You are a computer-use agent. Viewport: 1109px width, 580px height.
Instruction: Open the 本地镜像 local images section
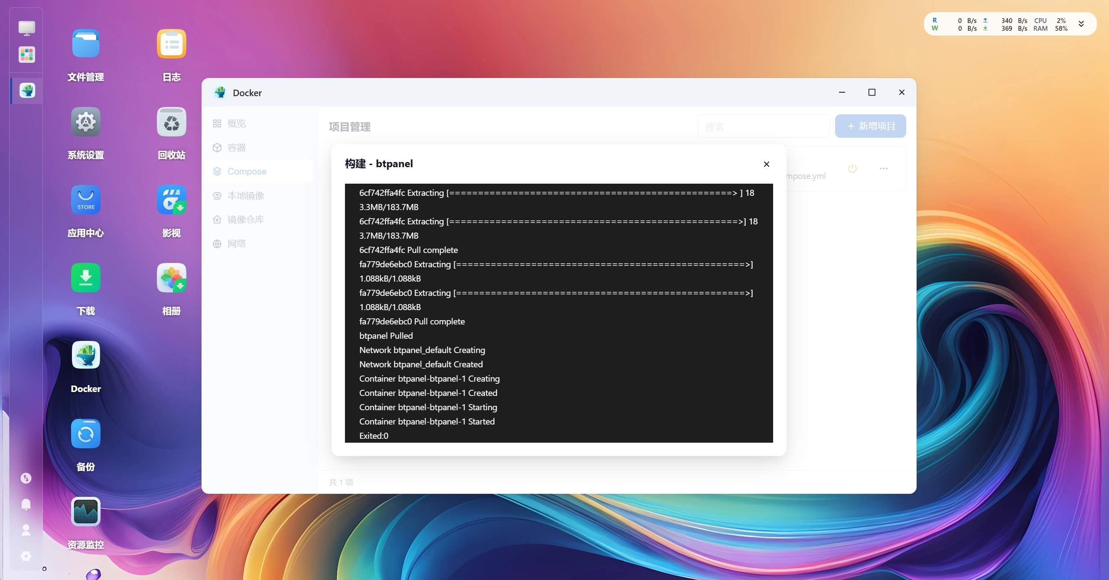[x=245, y=196]
